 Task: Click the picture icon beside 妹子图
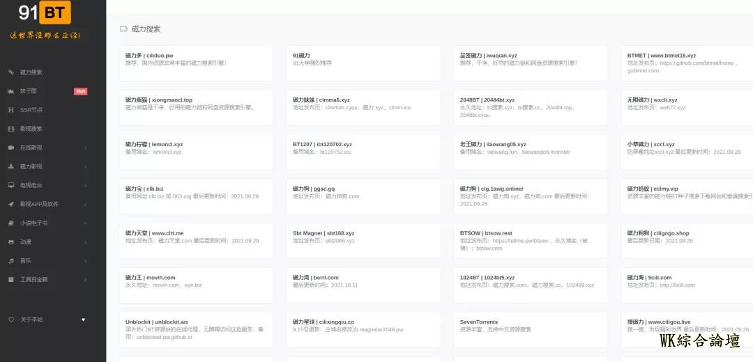[x=11, y=91]
